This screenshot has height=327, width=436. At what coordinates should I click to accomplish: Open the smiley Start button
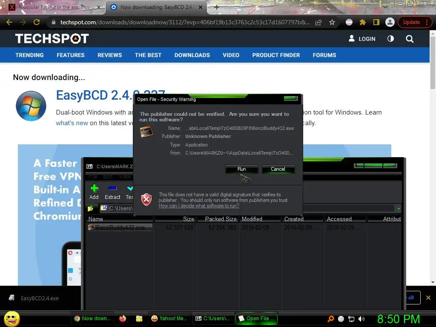(x=12, y=318)
